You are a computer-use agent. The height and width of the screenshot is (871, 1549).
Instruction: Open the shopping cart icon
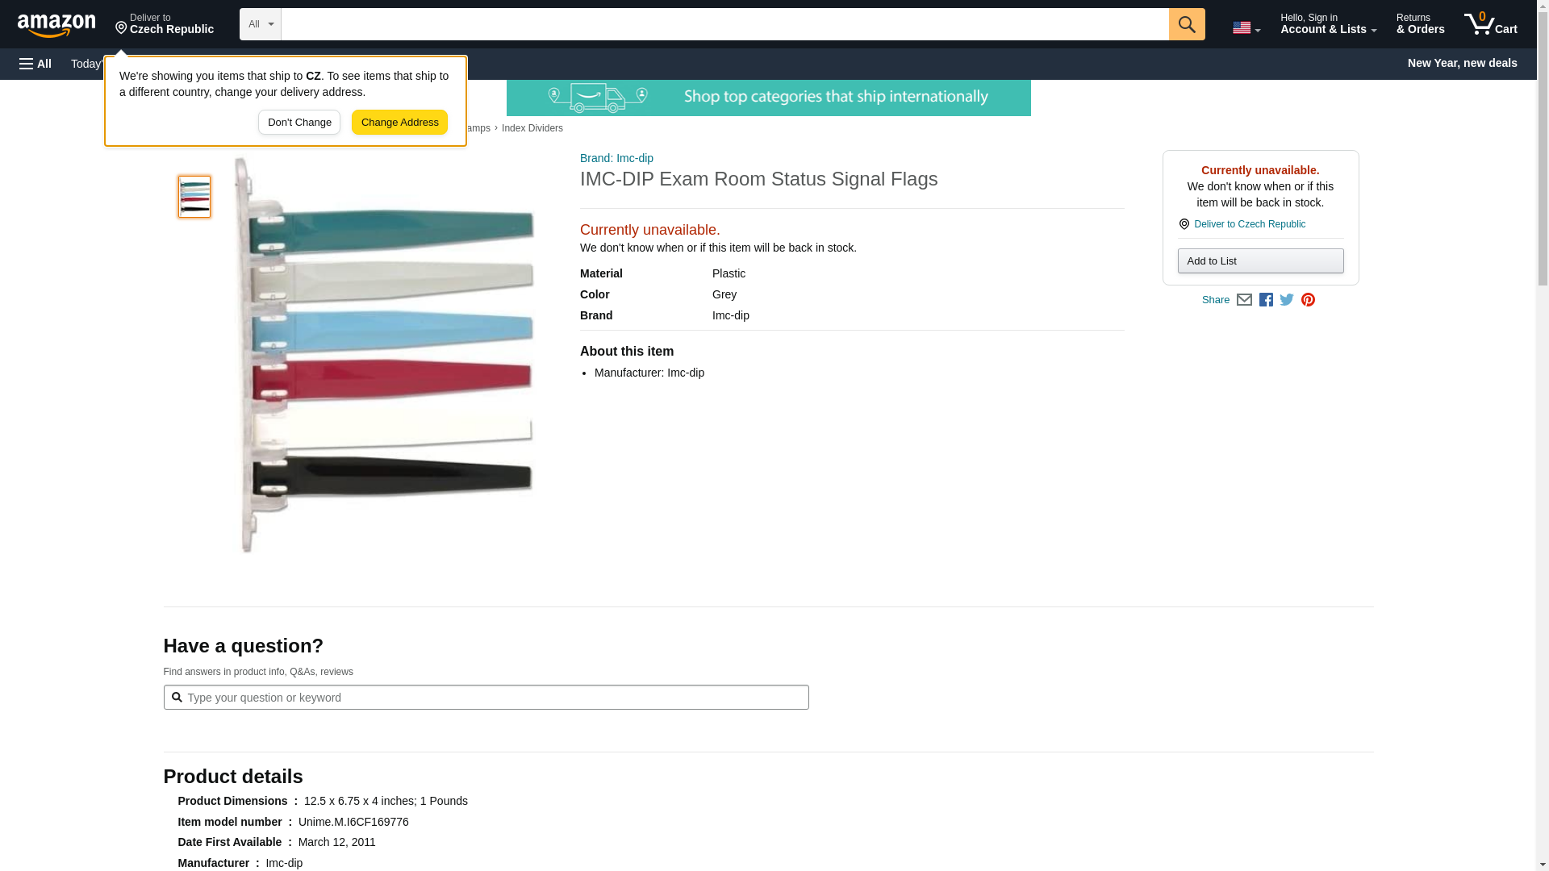tap(1490, 24)
